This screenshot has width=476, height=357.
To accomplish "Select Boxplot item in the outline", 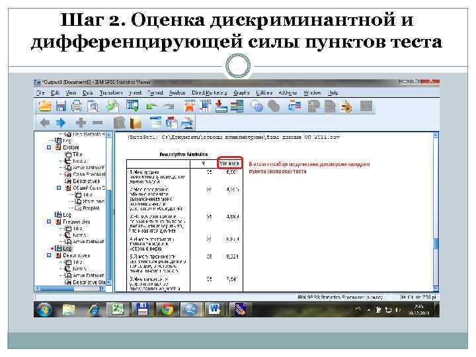I will [91, 208].
